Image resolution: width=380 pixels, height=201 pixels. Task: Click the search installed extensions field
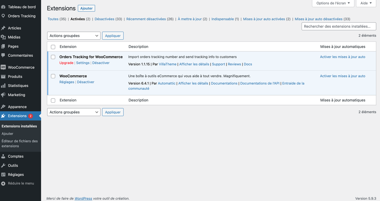coord(339,26)
